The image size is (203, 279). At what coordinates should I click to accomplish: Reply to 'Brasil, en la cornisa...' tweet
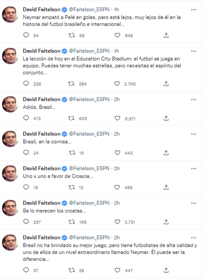coord(26,153)
